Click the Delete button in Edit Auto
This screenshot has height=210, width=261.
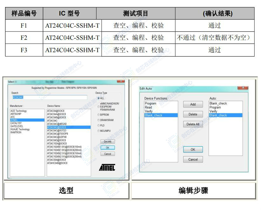tap(193, 114)
